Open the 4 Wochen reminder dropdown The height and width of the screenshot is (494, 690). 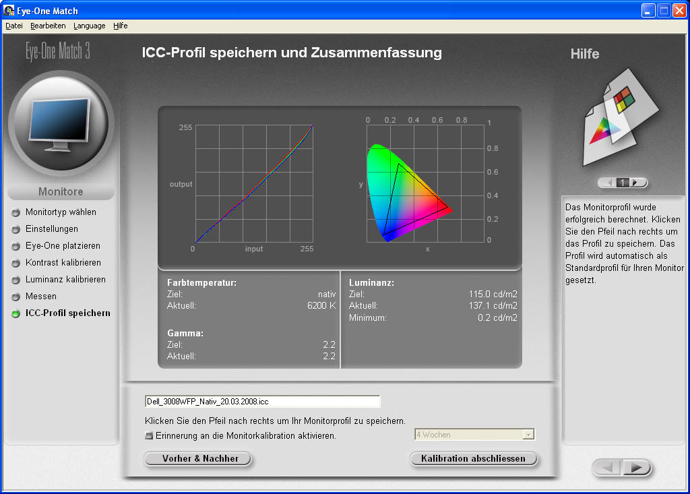[528, 435]
